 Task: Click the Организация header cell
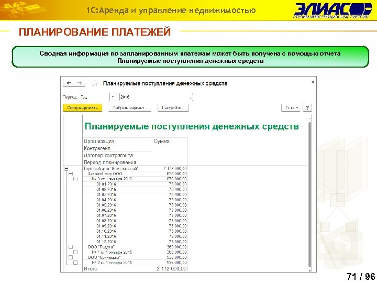(99, 141)
